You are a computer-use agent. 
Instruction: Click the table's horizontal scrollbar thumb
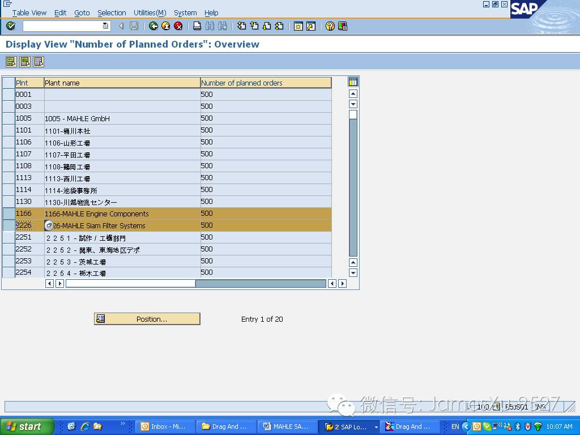[x=131, y=284]
